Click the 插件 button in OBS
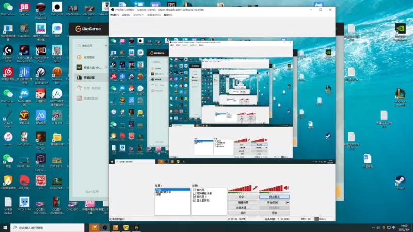Viewport: 413px width, 232px height. [x=243, y=213]
